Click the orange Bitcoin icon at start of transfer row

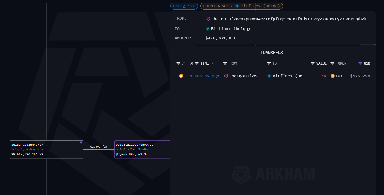point(181,76)
